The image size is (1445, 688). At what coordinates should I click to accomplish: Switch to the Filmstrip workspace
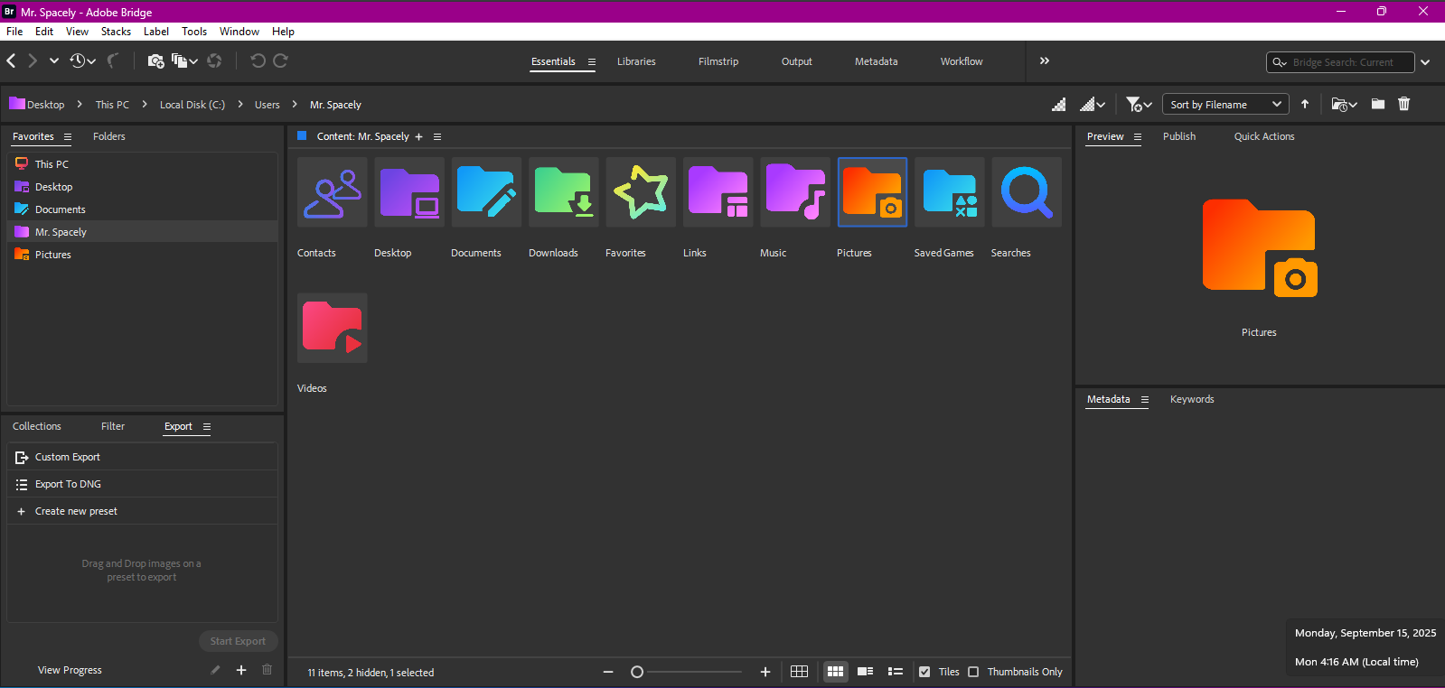click(x=718, y=61)
